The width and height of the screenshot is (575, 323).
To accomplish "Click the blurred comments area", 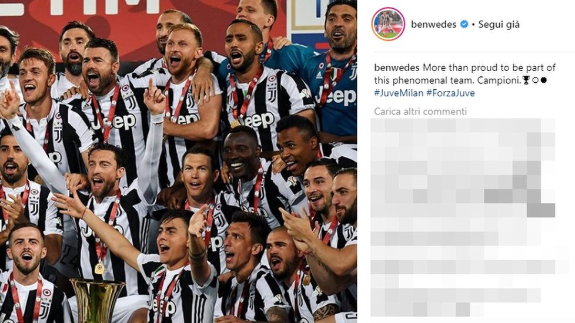I will click(x=463, y=217).
